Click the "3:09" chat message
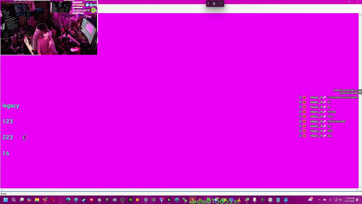Screen dimensions: 362x204 [x=330, y=131]
